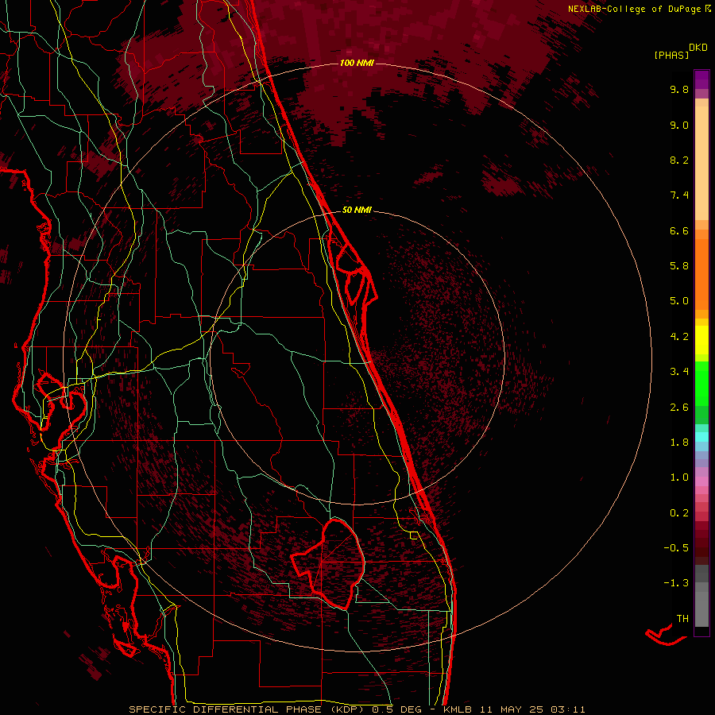The image size is (715, 715).
Task: Click the 9.0 value on the color scale
Action: pos(679,125)
